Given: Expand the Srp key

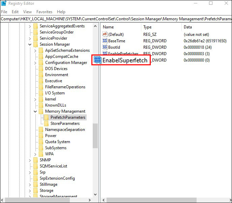Looking at the screenshot, I should [x=30, y=173].
